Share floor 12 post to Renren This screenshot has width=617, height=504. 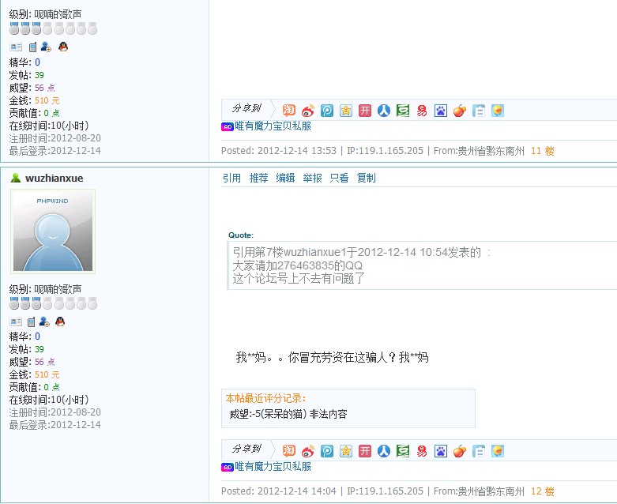point(384,451)
